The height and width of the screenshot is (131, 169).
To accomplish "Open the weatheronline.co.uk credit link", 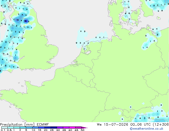I will coord(147,129).
